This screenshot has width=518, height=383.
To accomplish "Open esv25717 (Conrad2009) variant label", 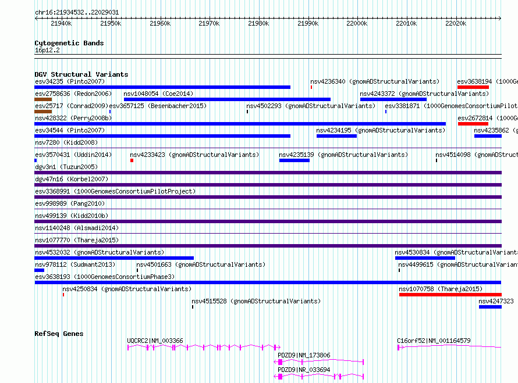I will [72, 106].
